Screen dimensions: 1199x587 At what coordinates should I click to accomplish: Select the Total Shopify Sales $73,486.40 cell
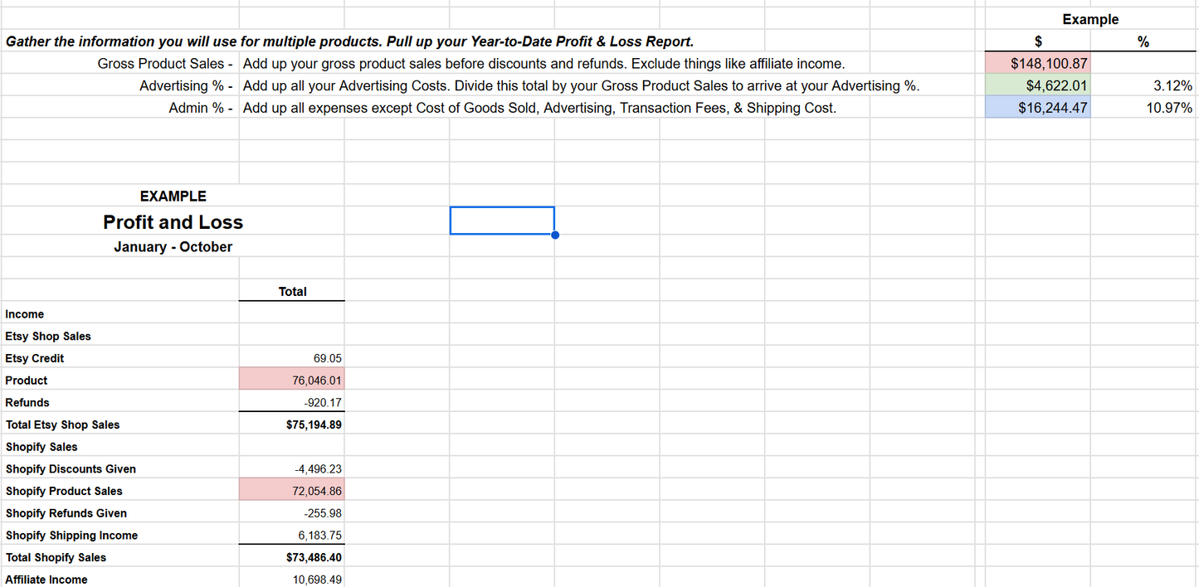pos(291,556)
